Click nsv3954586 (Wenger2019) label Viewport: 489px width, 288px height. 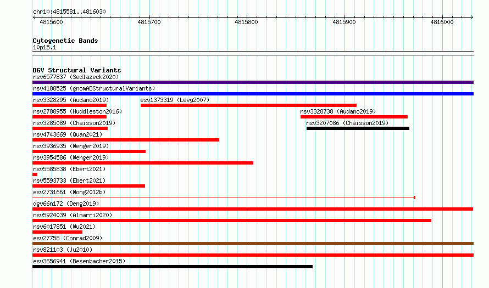(71, 157)
